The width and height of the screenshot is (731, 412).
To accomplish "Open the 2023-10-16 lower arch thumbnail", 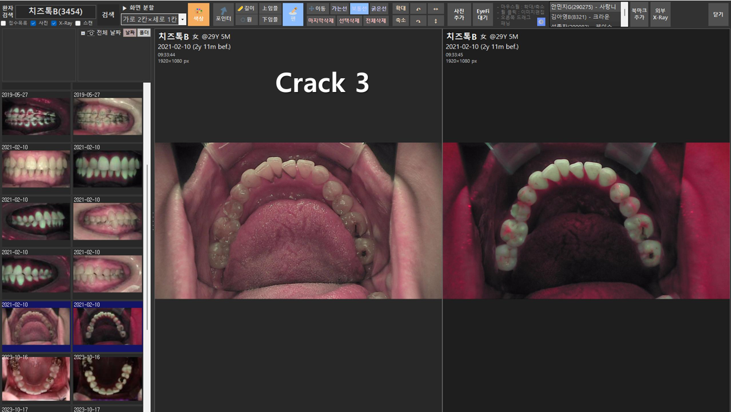I will coord(35,379).
